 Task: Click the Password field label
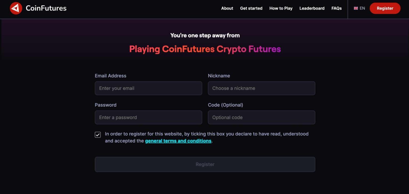click(x=105, y=105)
